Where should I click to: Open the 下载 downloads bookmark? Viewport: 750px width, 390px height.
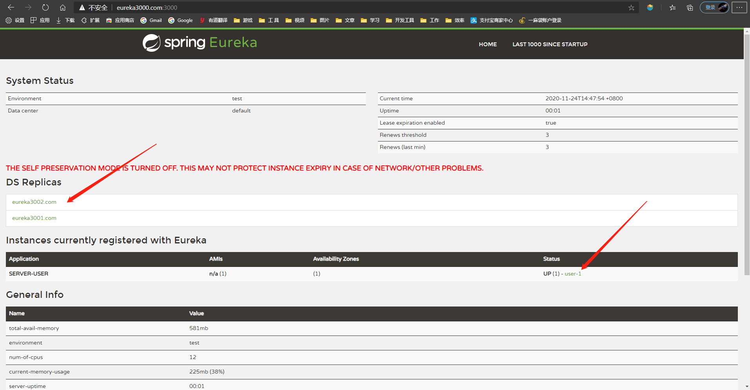65,20
